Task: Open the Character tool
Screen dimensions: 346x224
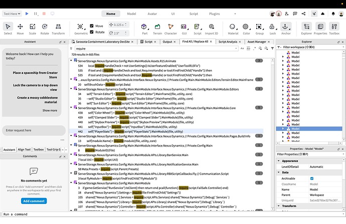Action: click(170, 28)
